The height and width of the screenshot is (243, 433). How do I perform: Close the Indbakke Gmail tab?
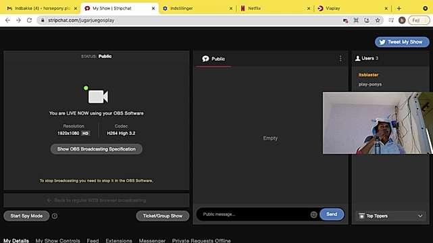point(76,9)
